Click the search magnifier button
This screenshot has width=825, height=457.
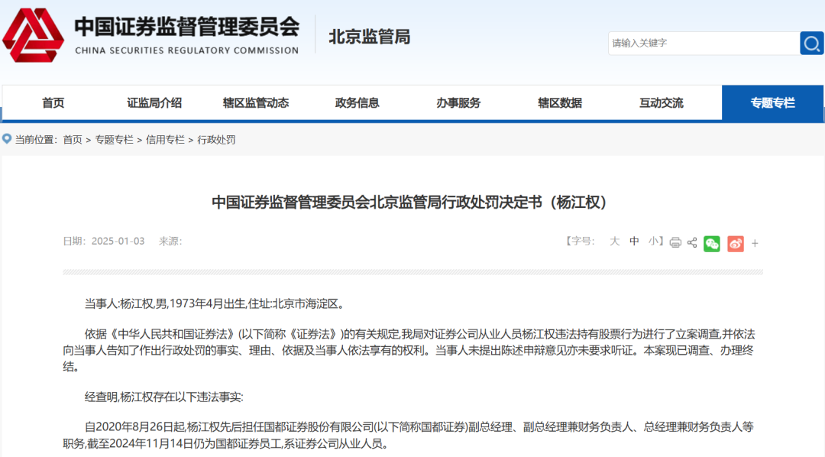(810, 44)
